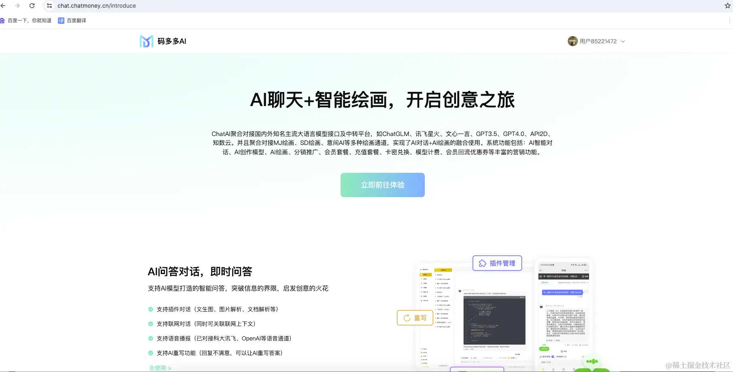Viewport: 733px width, 372px height.
Task: Click the 插件管理 badge
Action: click(x=497, y=263)
